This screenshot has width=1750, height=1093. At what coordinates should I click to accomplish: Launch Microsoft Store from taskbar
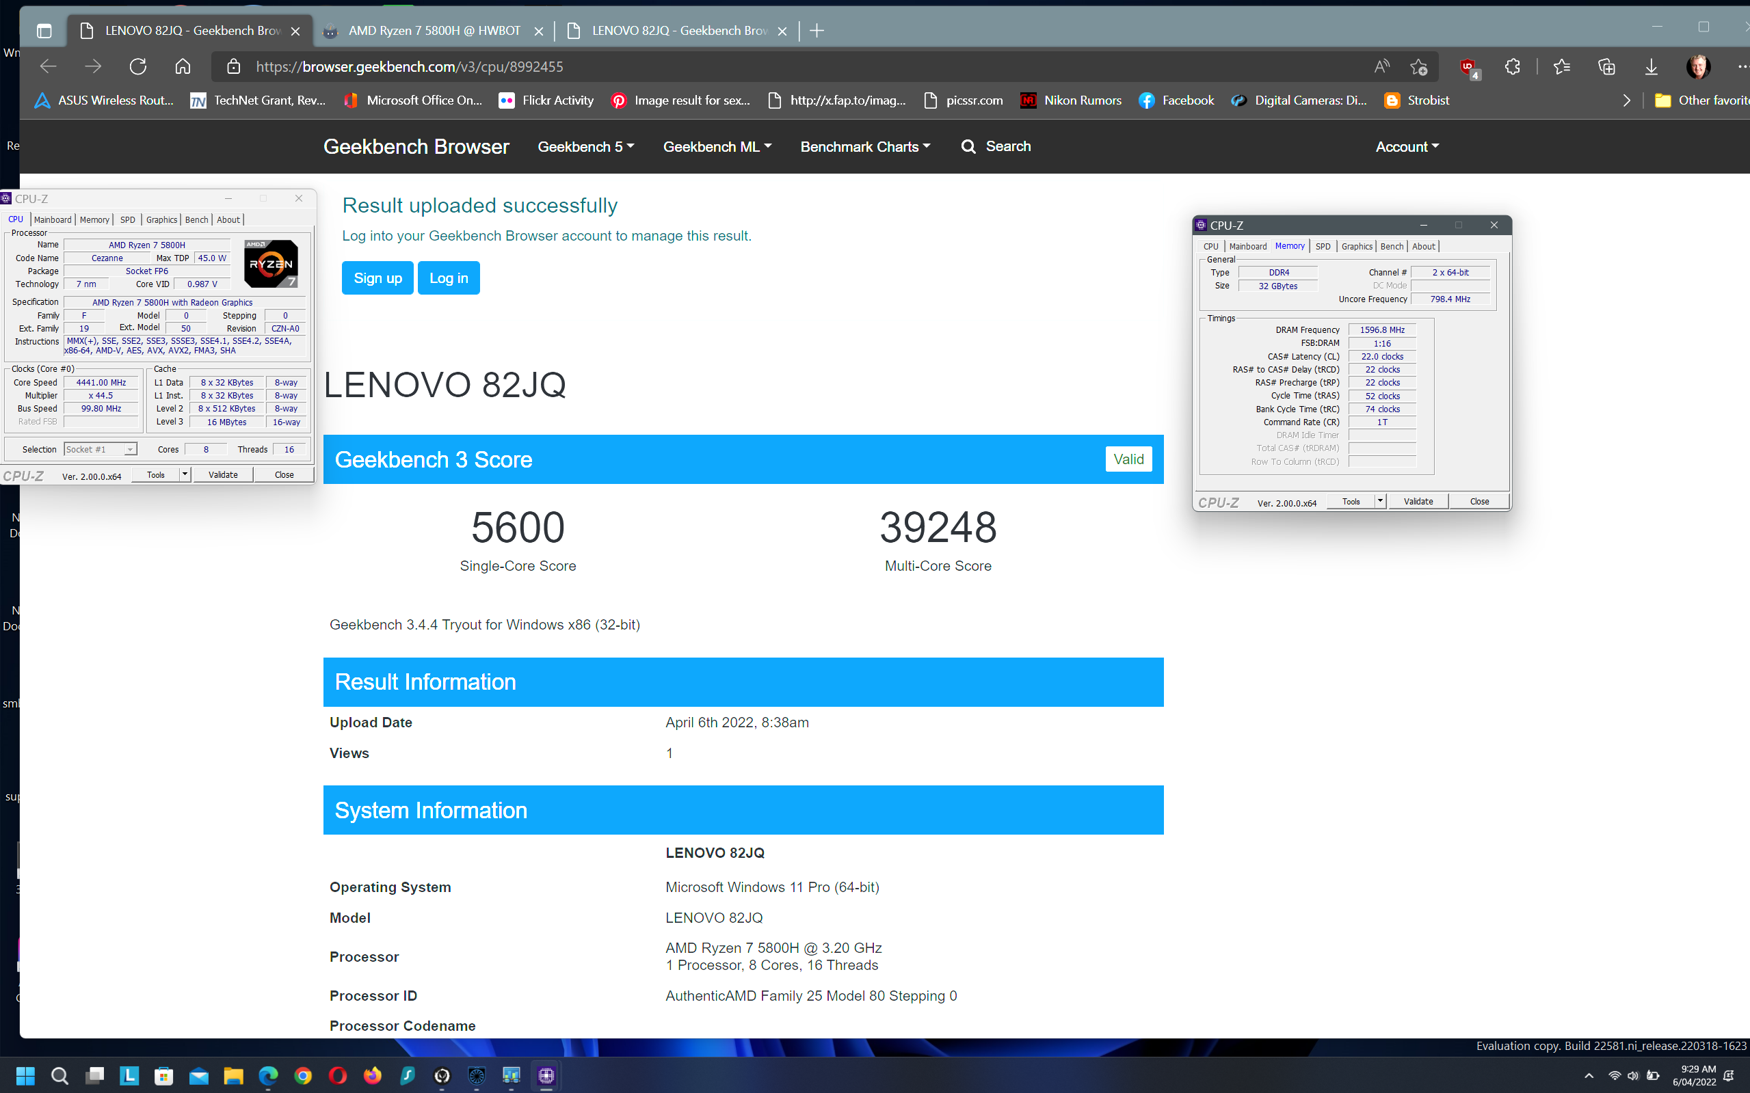(x=164, y=1076)
